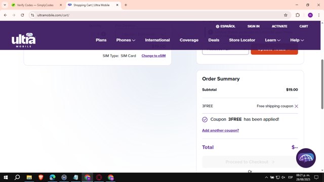Open the Windows Start menu
The height and width of the screenshot is (182, 324).
6,177
